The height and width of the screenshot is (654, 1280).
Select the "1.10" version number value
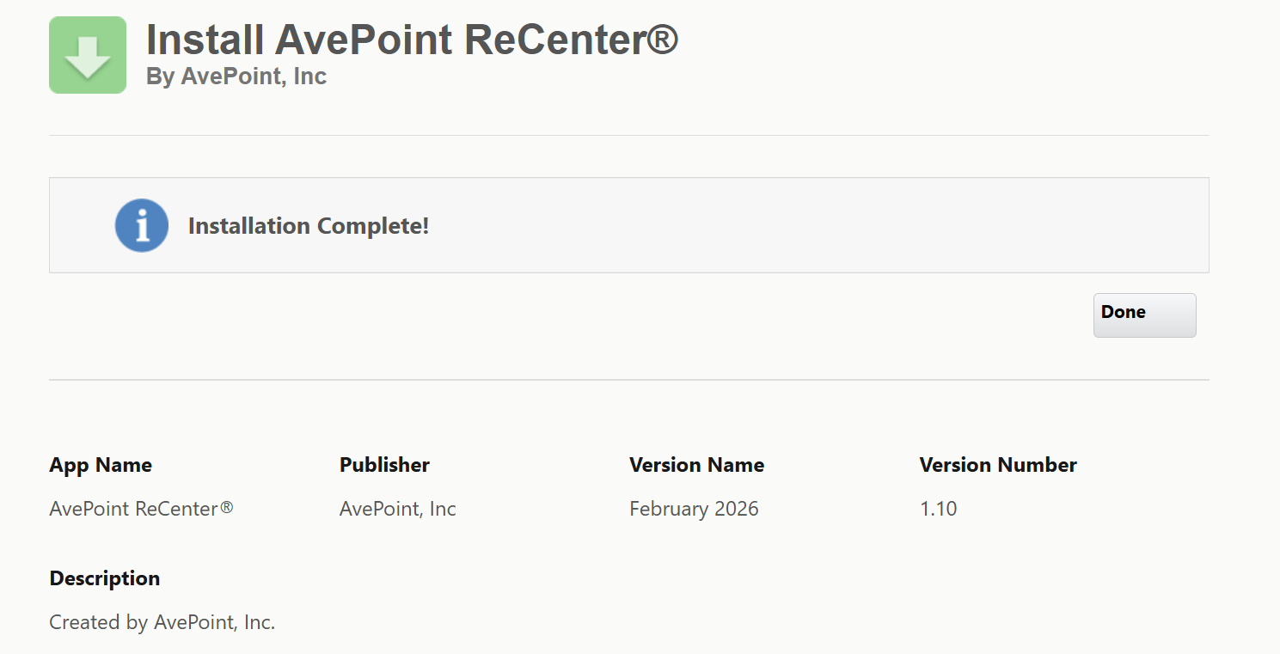938,509
